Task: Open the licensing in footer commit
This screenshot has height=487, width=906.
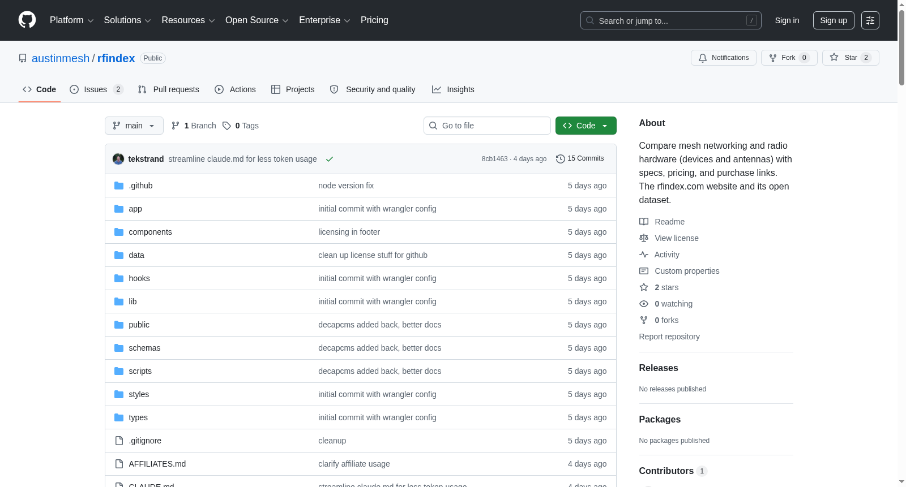Action: pyautogui.click(x=349, y=232)
